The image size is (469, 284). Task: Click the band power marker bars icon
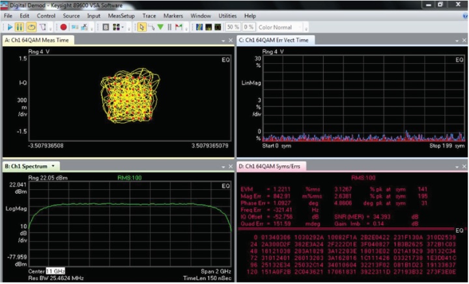click(169, 27)
